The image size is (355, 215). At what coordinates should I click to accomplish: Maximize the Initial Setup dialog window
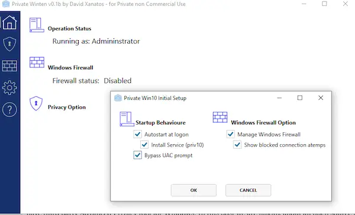tap(300, 97)
